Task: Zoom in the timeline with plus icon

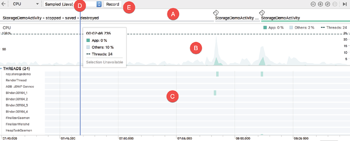Action: 320,4
